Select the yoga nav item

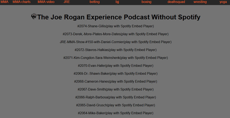click(223, 2)
